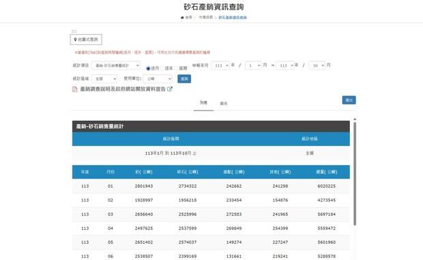The width and height of the screenshot is (423, 260).
Task: Switch to the 圖表 tab
Action: (x=224, y=103)
